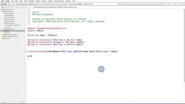This screenshot has width=185, height=104.
Task: Open the Report navigator tab
Action: [23, 7]
